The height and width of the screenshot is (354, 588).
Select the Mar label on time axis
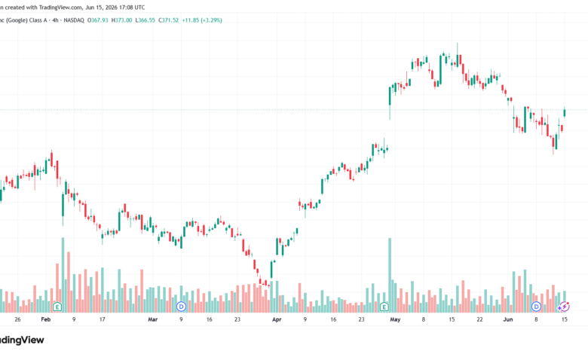[152, 319]
